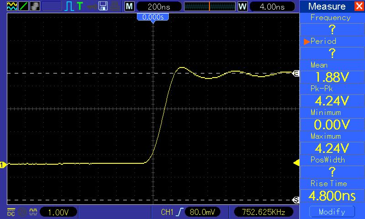Click the floppy disk save icon
The height and width of the screenshot is (219, 365).
pyautogui.click(x=103, y=6)
